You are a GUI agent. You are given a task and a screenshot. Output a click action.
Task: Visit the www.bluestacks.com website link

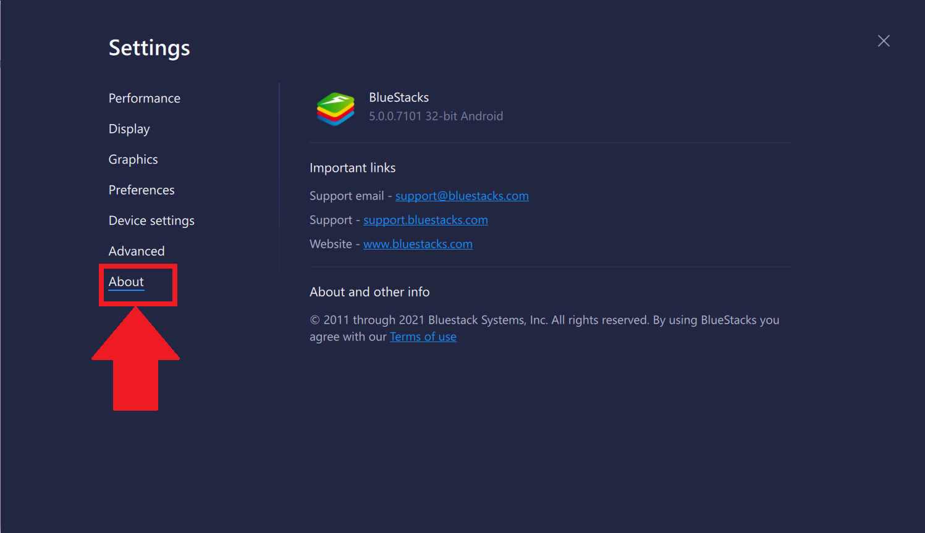(x=418, y=244)
